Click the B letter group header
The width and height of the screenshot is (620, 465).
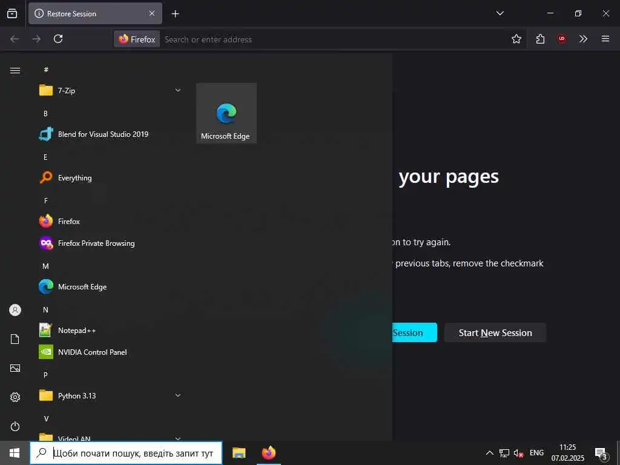point(45,113)
